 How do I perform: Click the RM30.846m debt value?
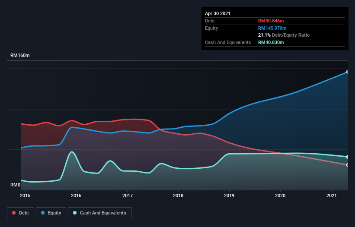[x=271, y=21]
